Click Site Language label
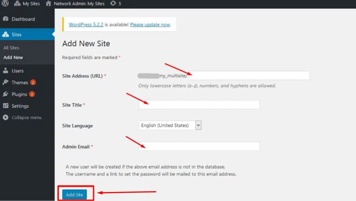356x201 pixels. click(x=78, y=126)
